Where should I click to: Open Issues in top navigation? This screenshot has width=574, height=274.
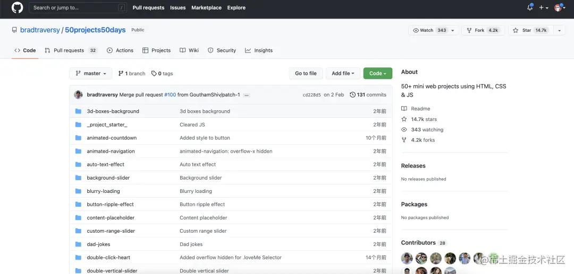coord(178,7)
